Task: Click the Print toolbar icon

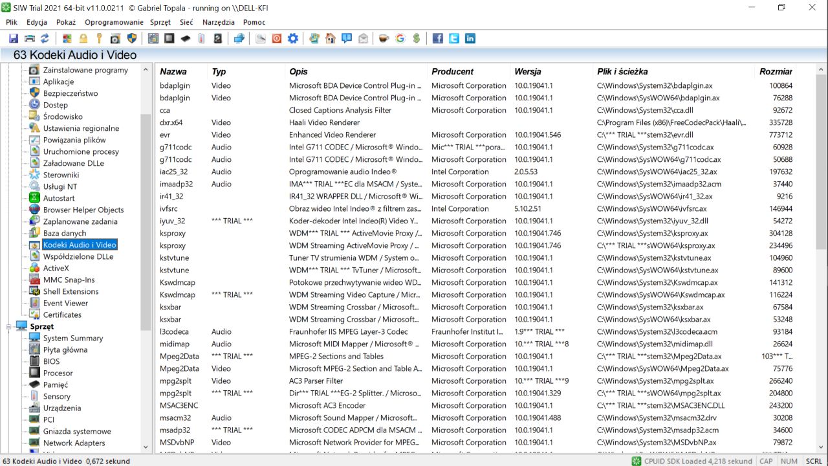Action: (x=29, y=39)
